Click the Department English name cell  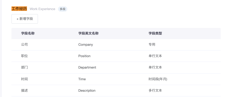(x=87, y=68)
